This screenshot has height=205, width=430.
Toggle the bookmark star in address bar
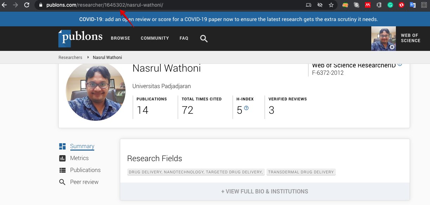coord(331,5)
